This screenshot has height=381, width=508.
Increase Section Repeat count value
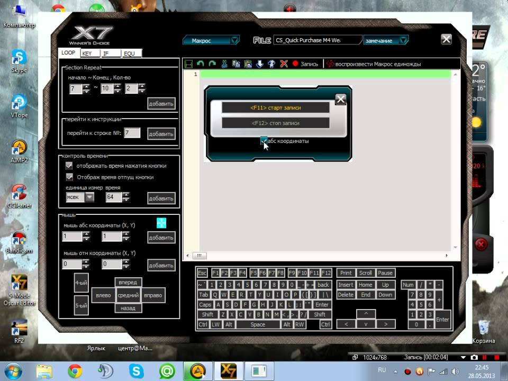coord(142,86)
